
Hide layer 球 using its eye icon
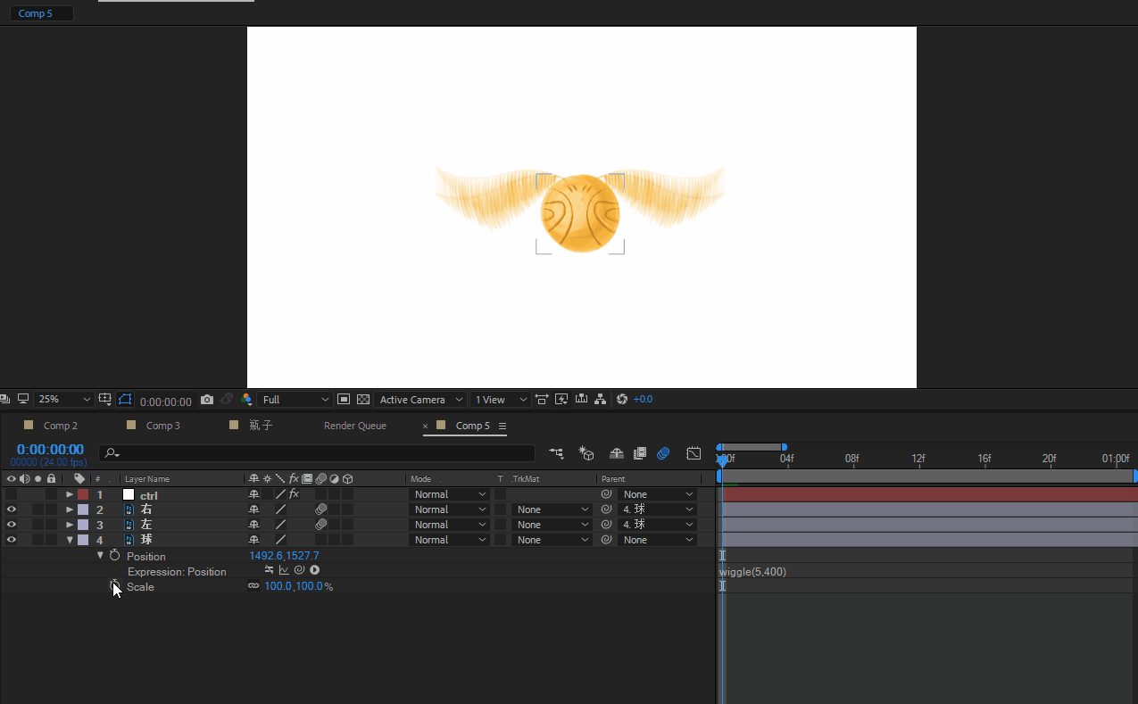click(x=12, y=540)
